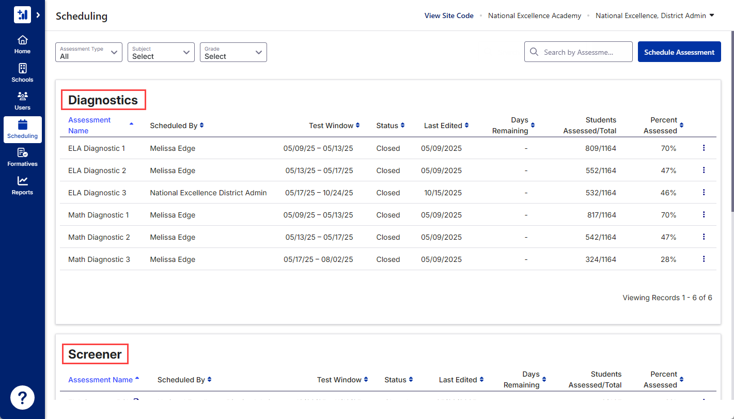Click the 532/1164 students assessed value
Image resolution: width=734 pixels, height=419 pixels.
601,193
